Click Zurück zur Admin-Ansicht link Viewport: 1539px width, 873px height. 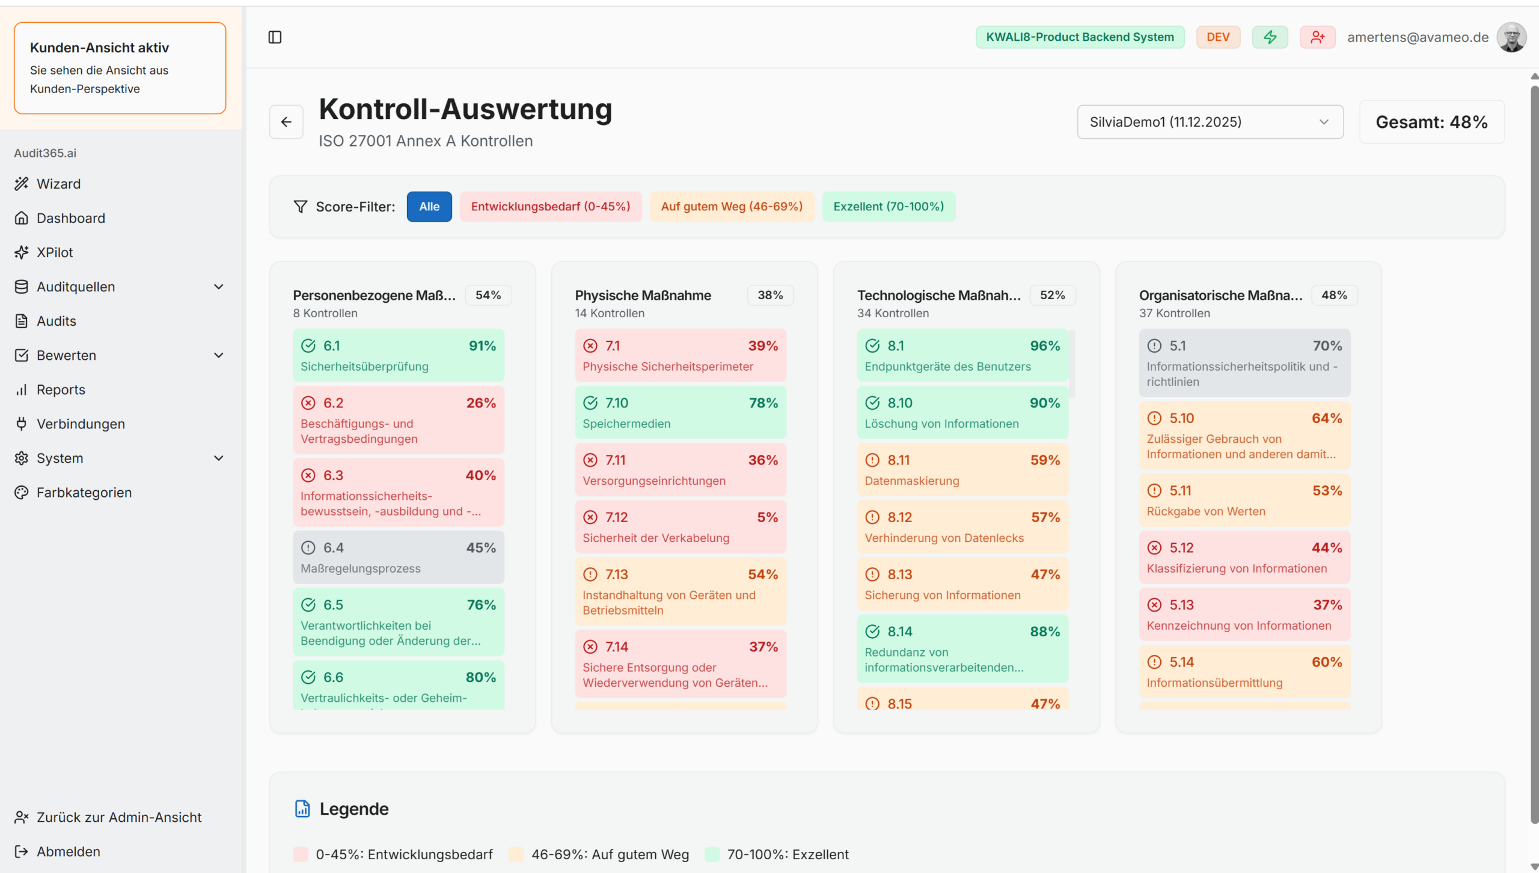[x=118, y=817]
